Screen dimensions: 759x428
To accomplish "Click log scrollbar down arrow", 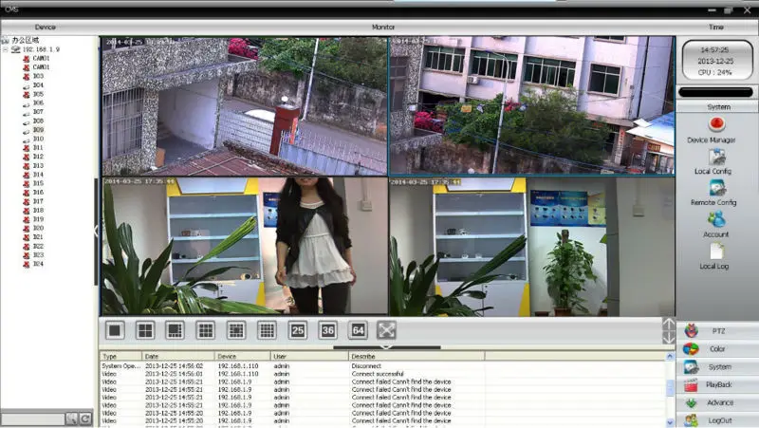I will tap(670, 422).
